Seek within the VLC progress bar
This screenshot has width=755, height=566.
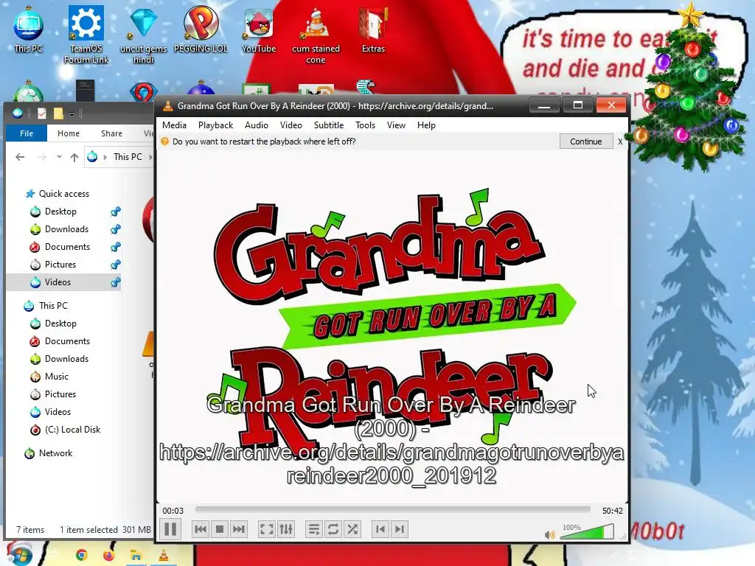pyautogui.click(x=392, y=510)
